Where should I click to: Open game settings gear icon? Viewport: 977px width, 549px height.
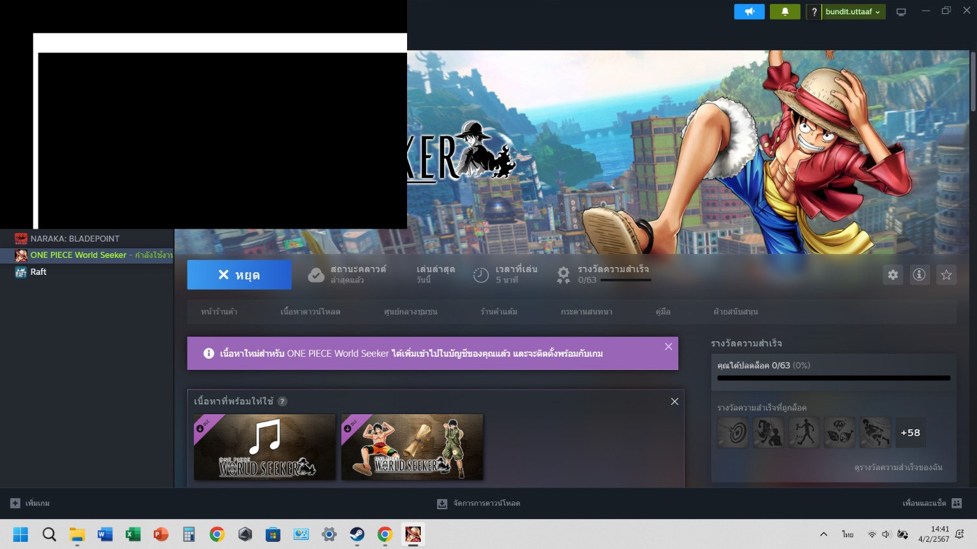pyautogui.click(x=893, y=275)
